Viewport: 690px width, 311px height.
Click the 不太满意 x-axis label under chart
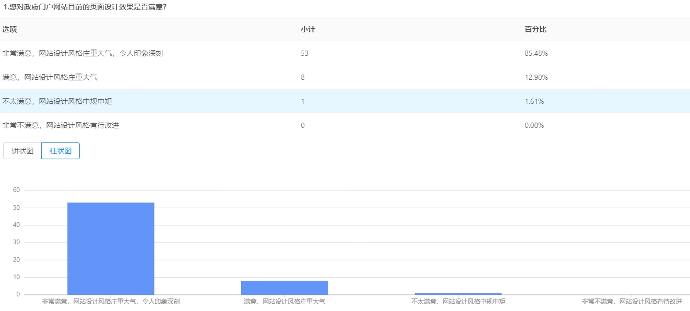tap(458, 302)
